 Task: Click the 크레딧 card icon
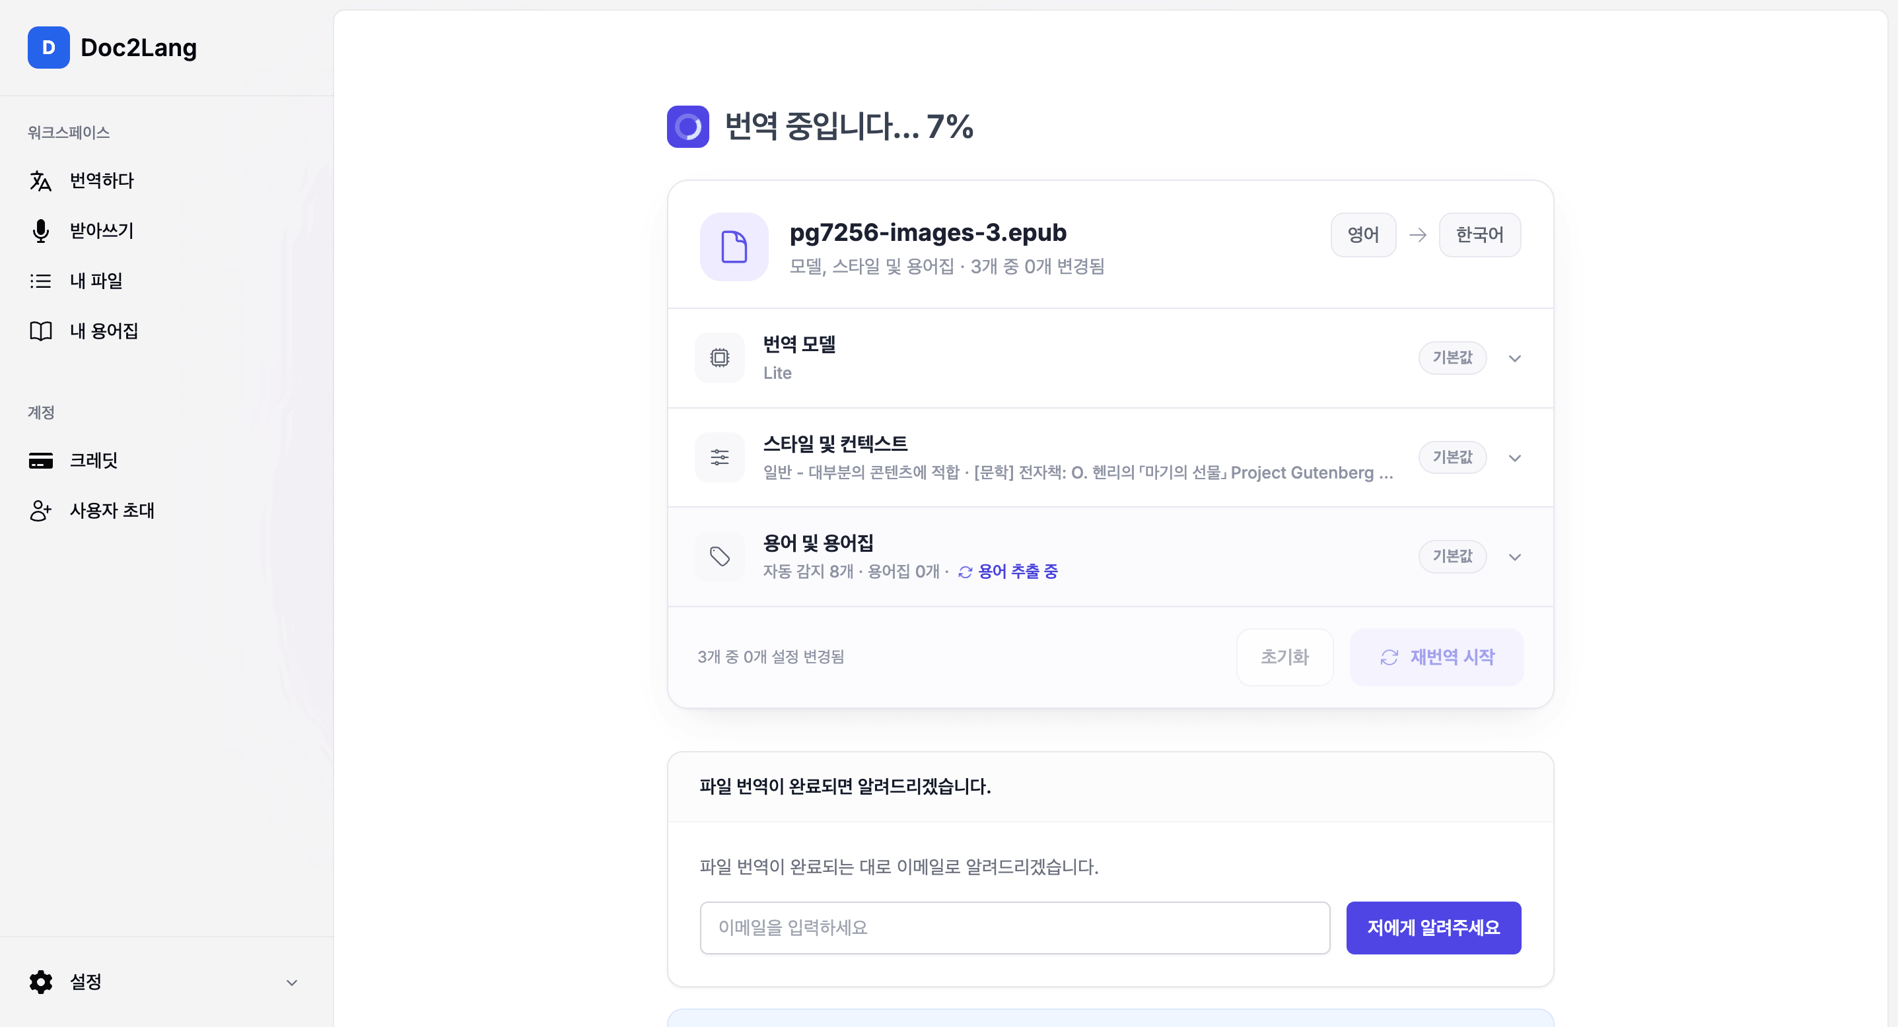pos(40,460)
